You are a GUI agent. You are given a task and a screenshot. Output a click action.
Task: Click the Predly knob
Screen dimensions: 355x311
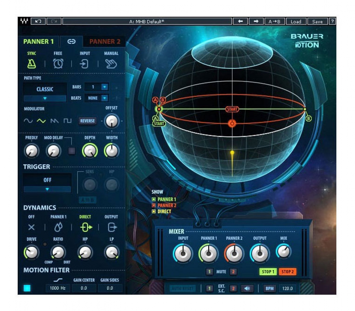pos(31,151)
